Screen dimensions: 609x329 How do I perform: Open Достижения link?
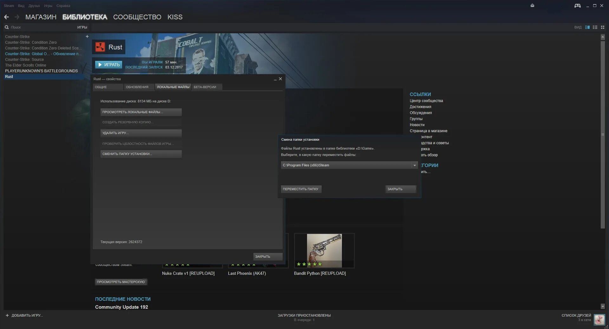coord(420,107)
